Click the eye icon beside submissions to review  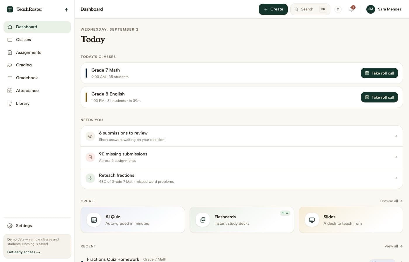tap(90, 136)
